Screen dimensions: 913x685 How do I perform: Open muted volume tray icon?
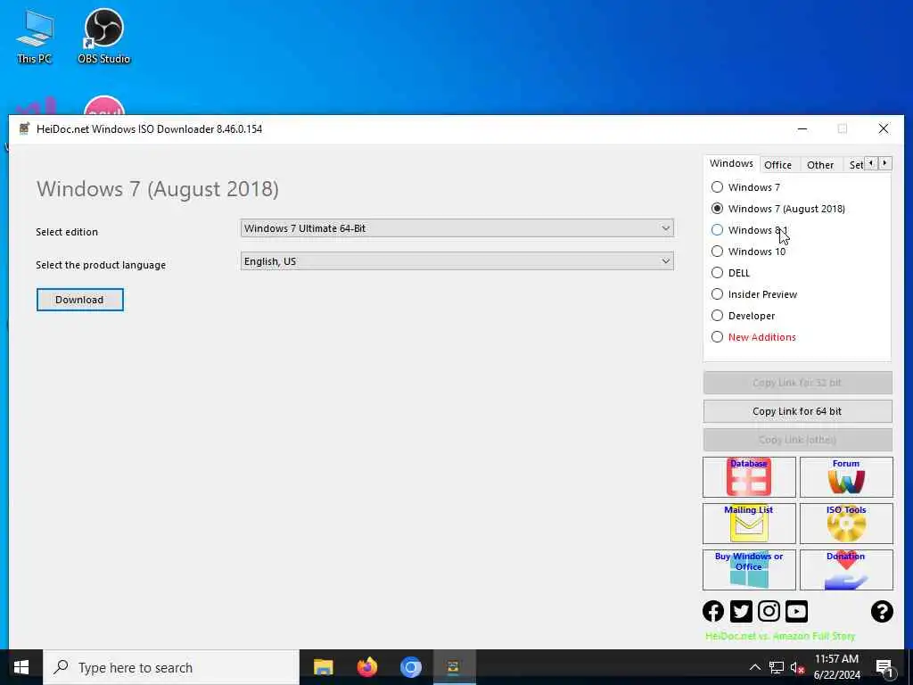click(x=797, y=667)
